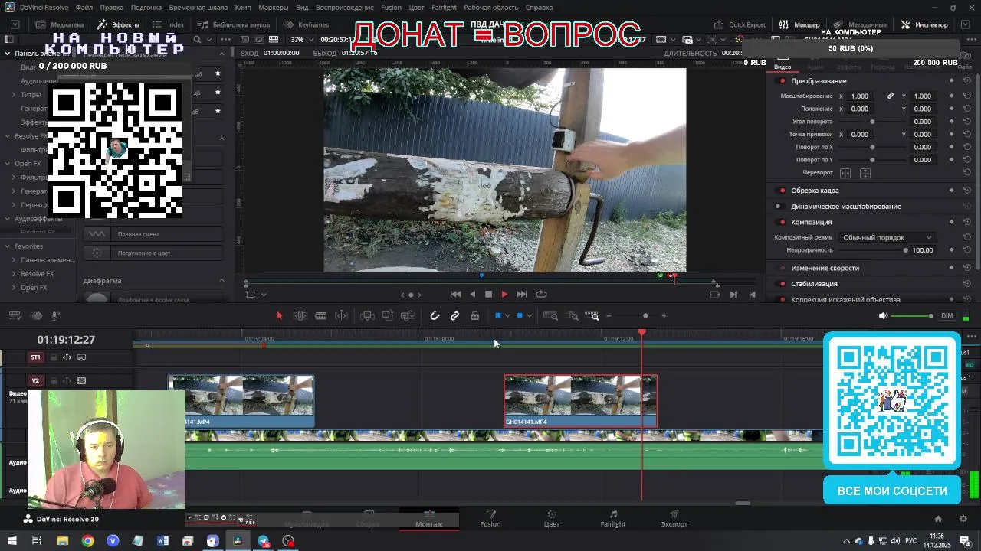This screenshot has height=551, width=981.
Task: Open the Медиатека media pool panel
Action: pyautogui.click(x=60, y=24)
